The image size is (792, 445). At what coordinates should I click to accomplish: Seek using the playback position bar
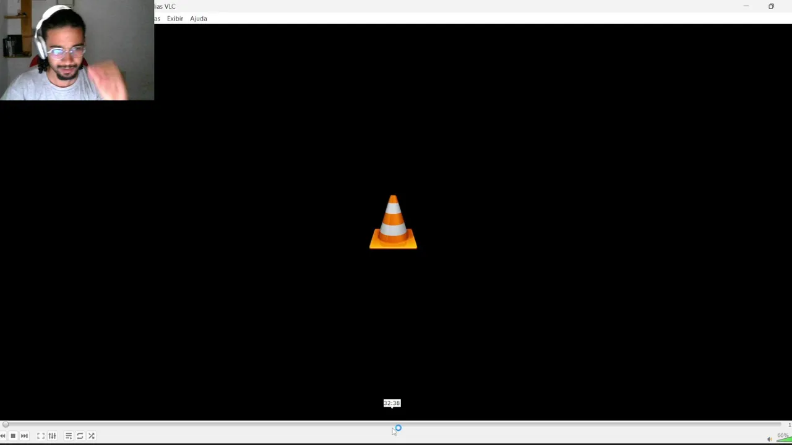point(393,424)
